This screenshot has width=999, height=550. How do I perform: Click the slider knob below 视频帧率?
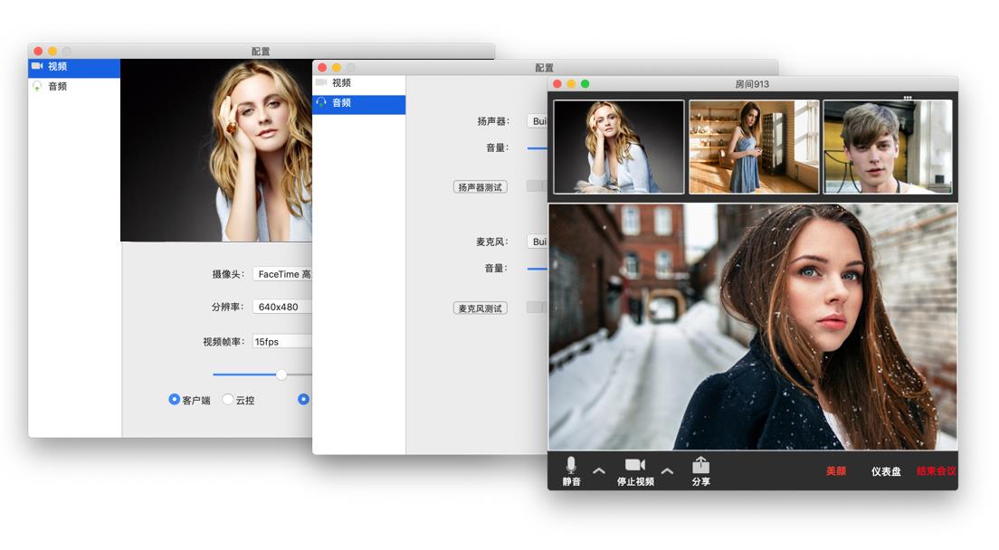[x=281, y=375]
